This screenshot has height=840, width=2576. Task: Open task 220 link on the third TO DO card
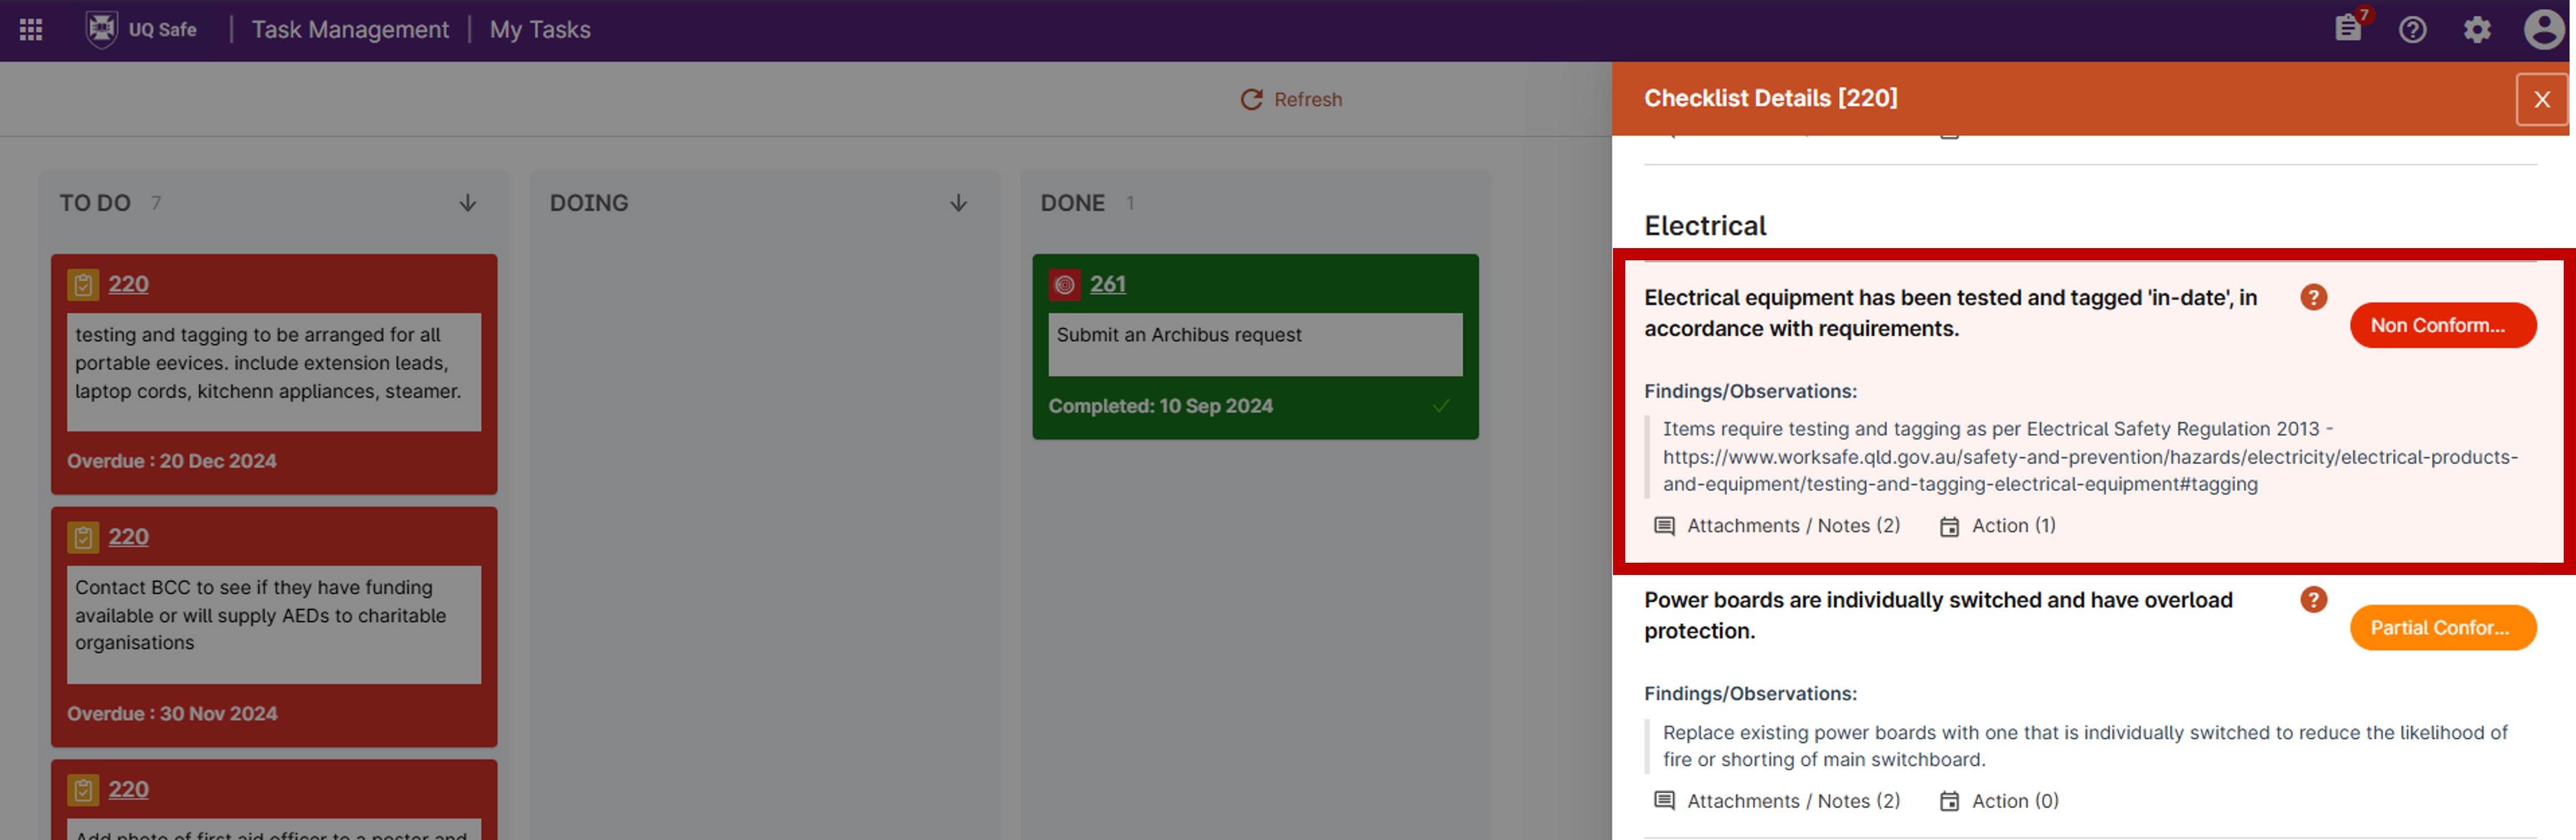[128, 790]
